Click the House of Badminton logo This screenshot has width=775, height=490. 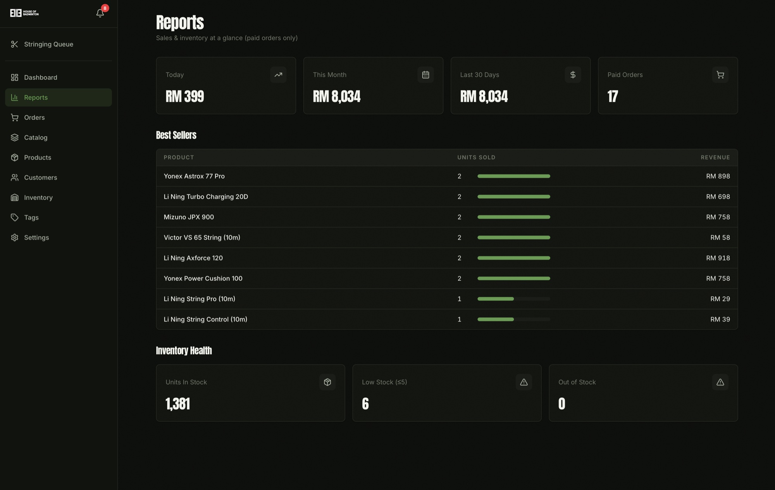point(24,13)
